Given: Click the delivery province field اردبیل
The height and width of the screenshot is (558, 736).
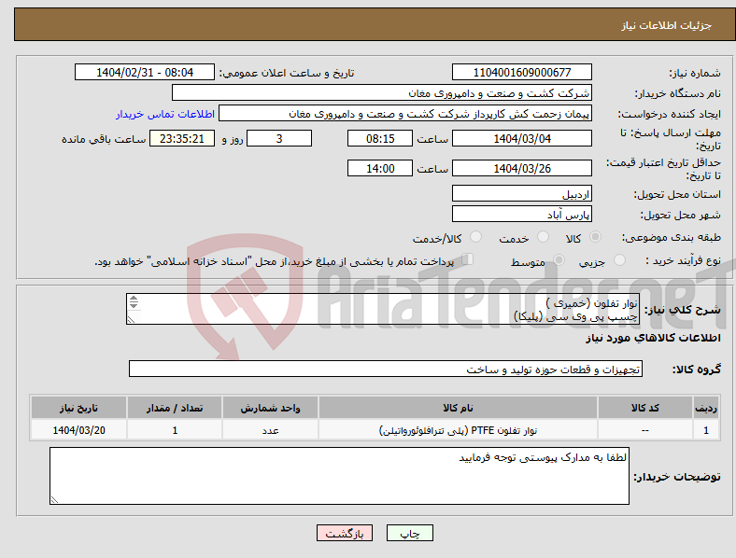Looking at the screenshot, I should [x=522, y=194].
